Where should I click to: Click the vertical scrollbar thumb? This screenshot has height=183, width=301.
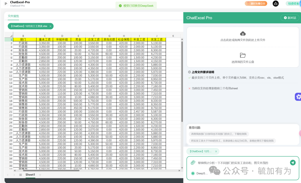[182, 82]
